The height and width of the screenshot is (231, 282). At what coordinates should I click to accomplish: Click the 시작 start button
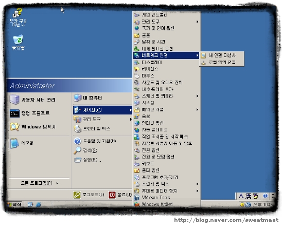coord(15,204)
